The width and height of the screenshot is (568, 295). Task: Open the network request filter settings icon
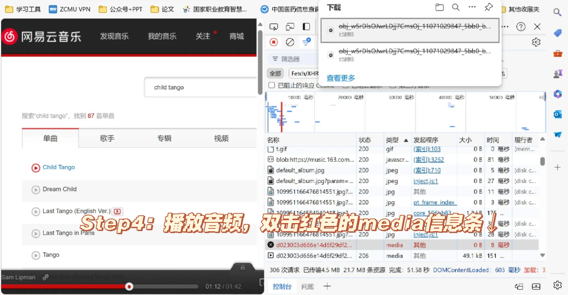click(x=307, y=42)
